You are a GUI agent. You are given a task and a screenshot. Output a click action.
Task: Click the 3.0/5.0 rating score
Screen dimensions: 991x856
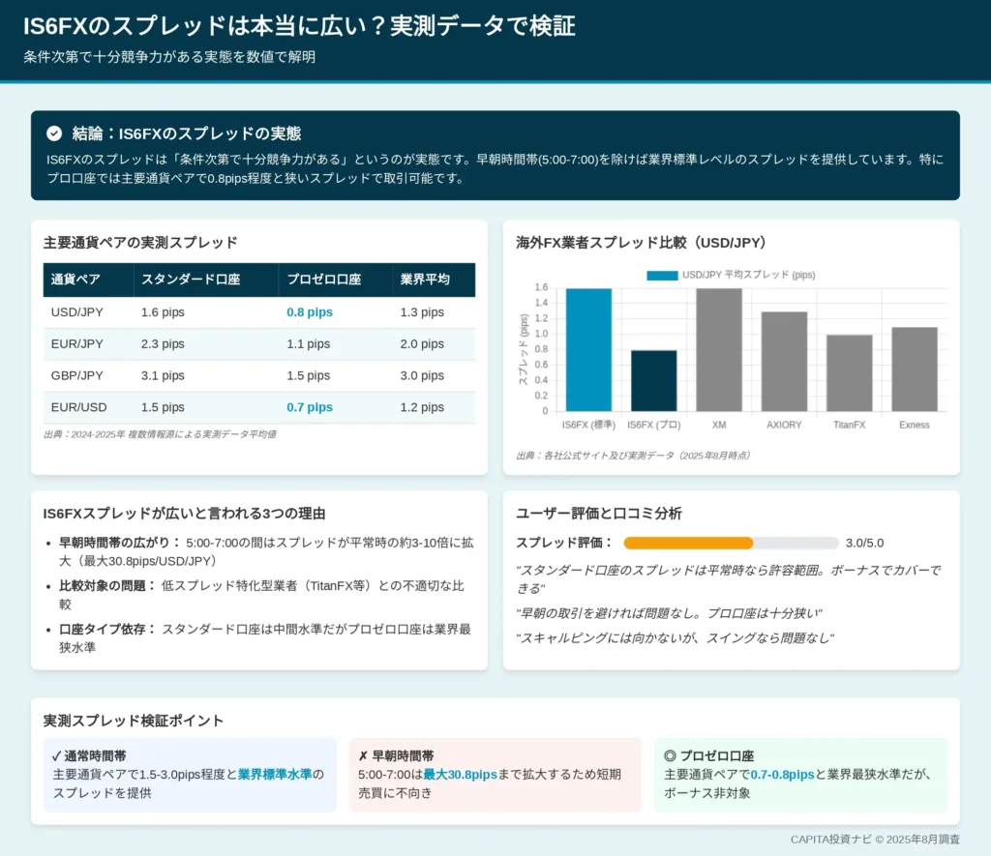click(864, 543)
